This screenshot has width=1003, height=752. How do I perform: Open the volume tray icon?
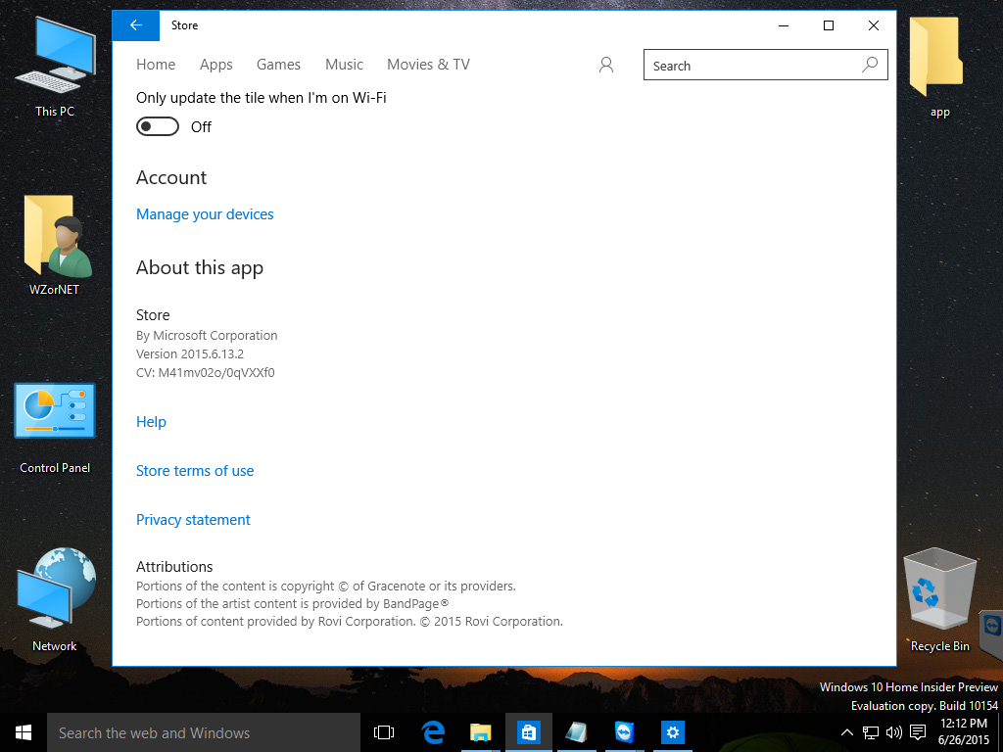(x=893, y=732)
